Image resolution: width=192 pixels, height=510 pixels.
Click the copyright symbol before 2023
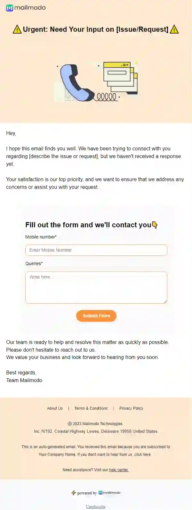(x=69, y=423)
